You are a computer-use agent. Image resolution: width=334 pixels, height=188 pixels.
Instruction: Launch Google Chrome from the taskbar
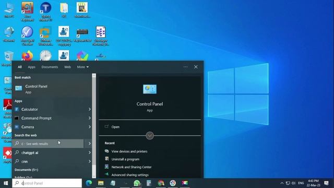coord(161,183)
